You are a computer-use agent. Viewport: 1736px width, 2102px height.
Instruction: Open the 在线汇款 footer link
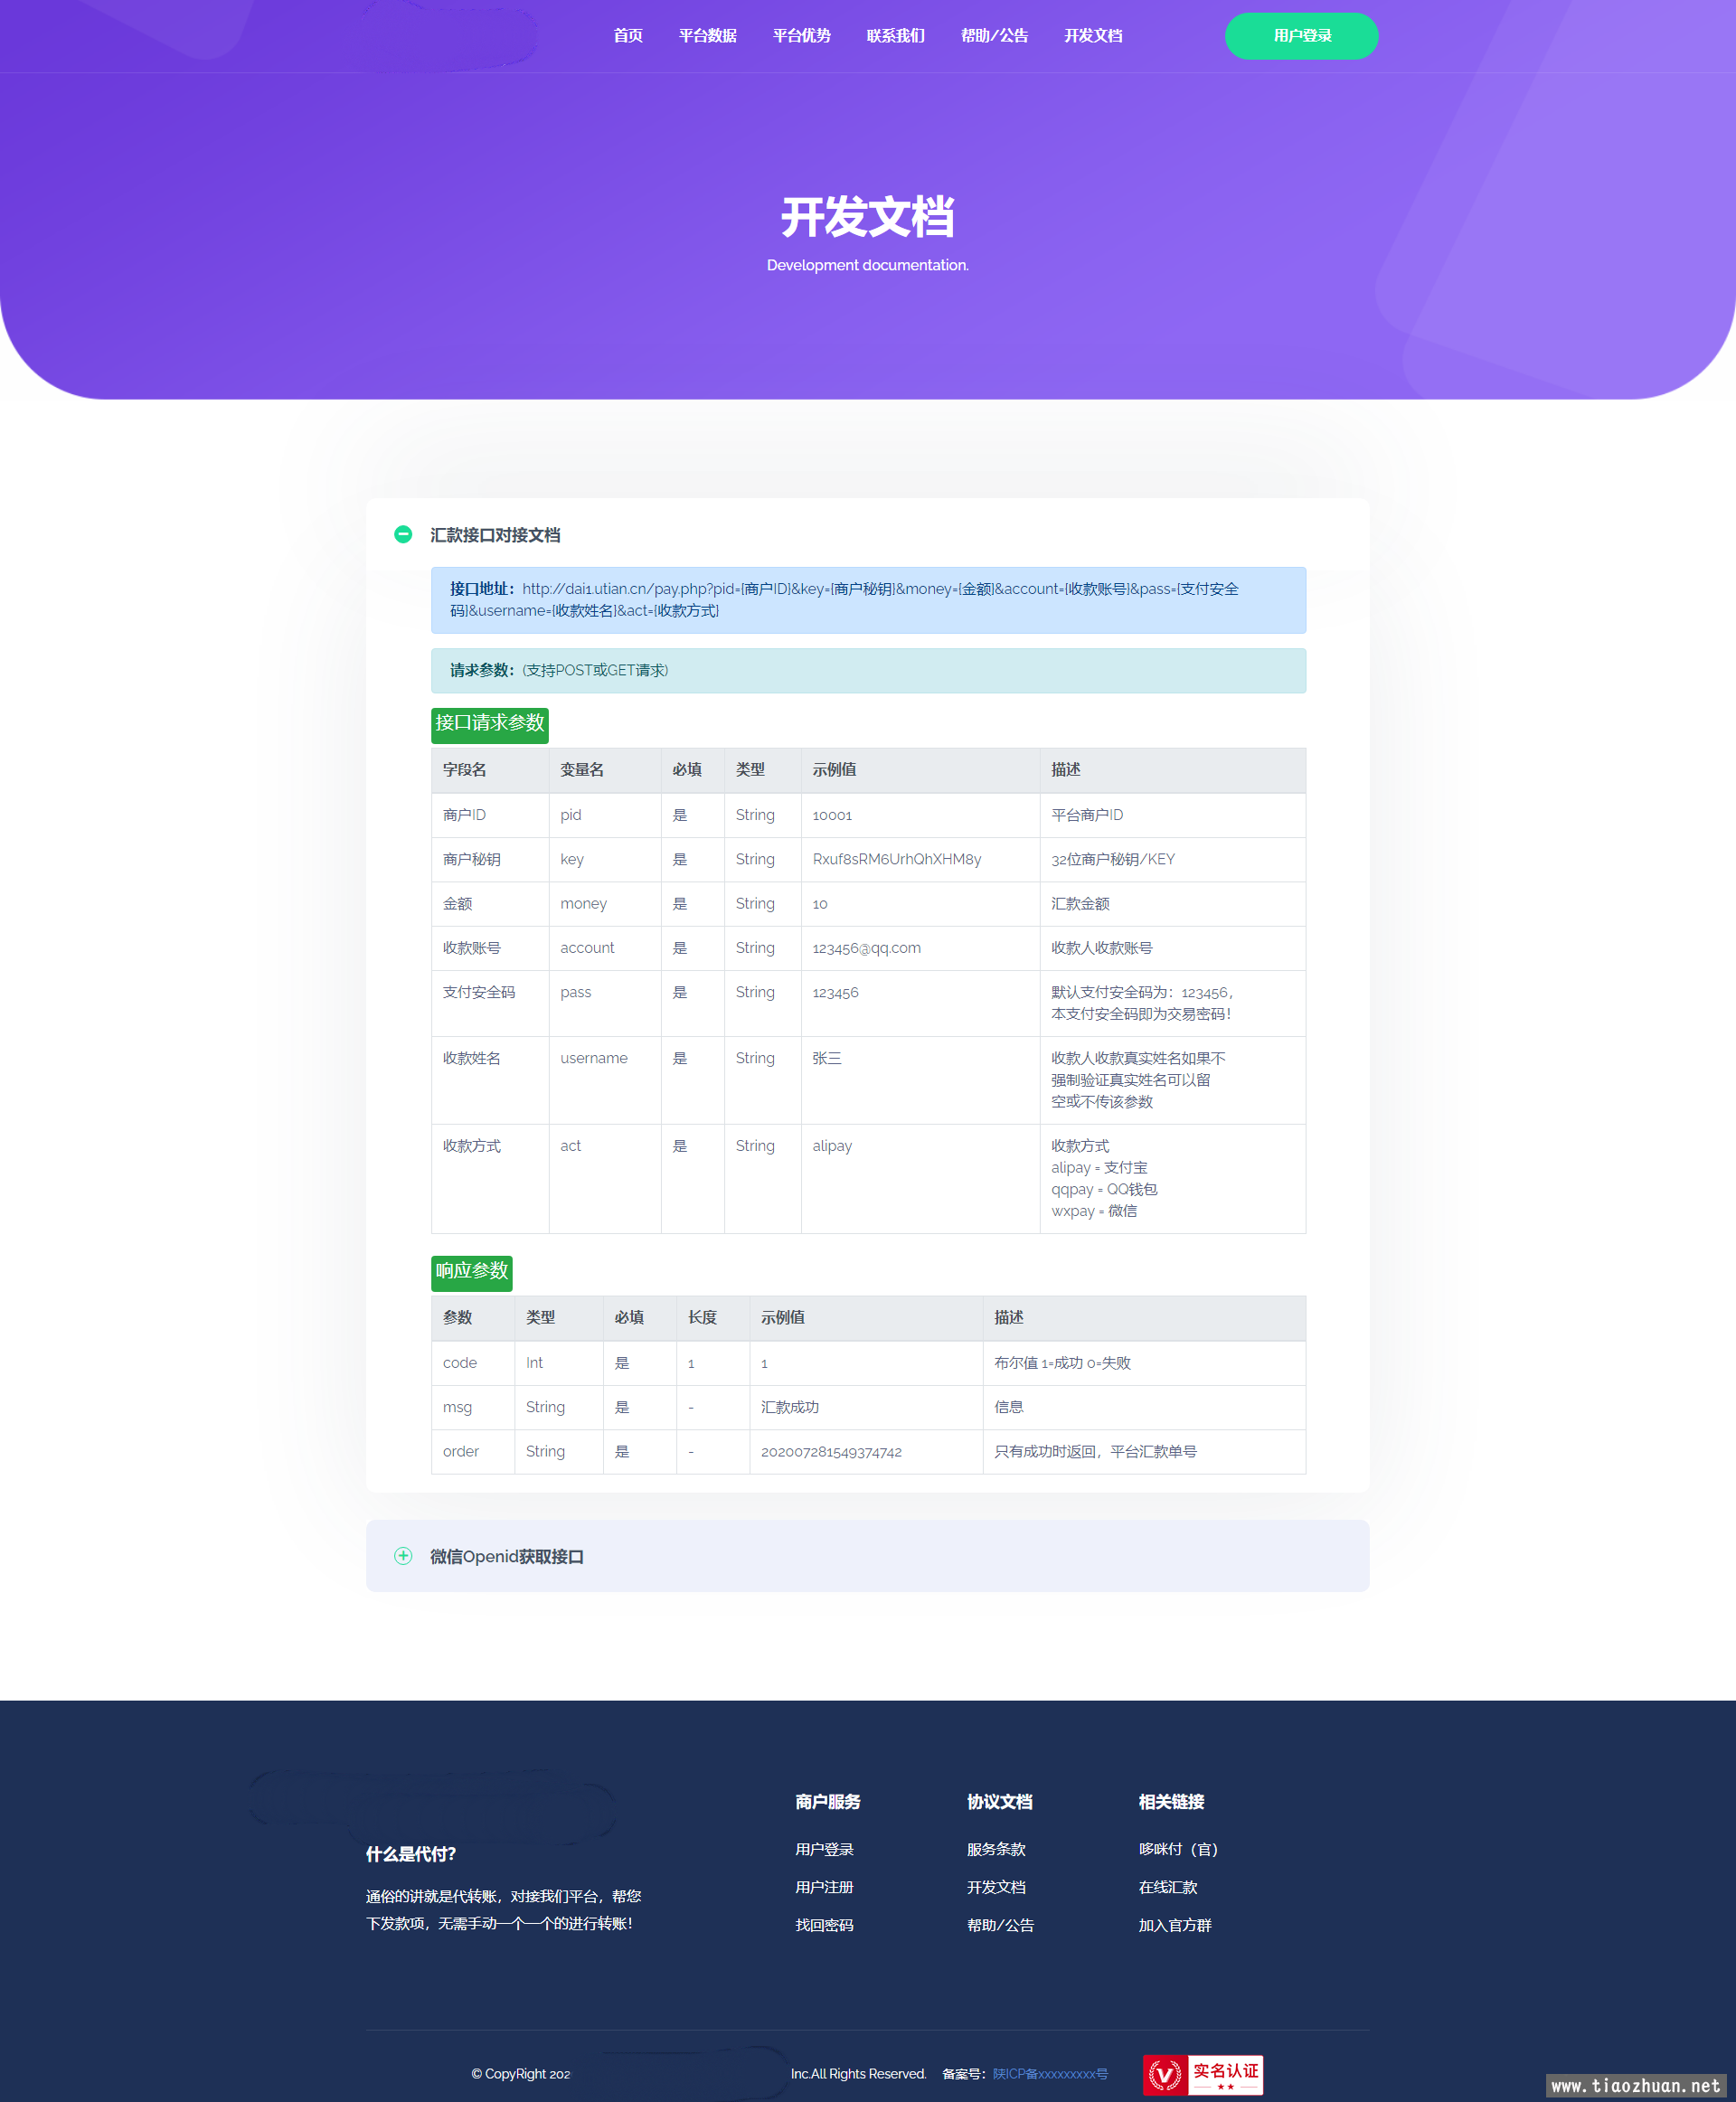tap(1167, 1887)
